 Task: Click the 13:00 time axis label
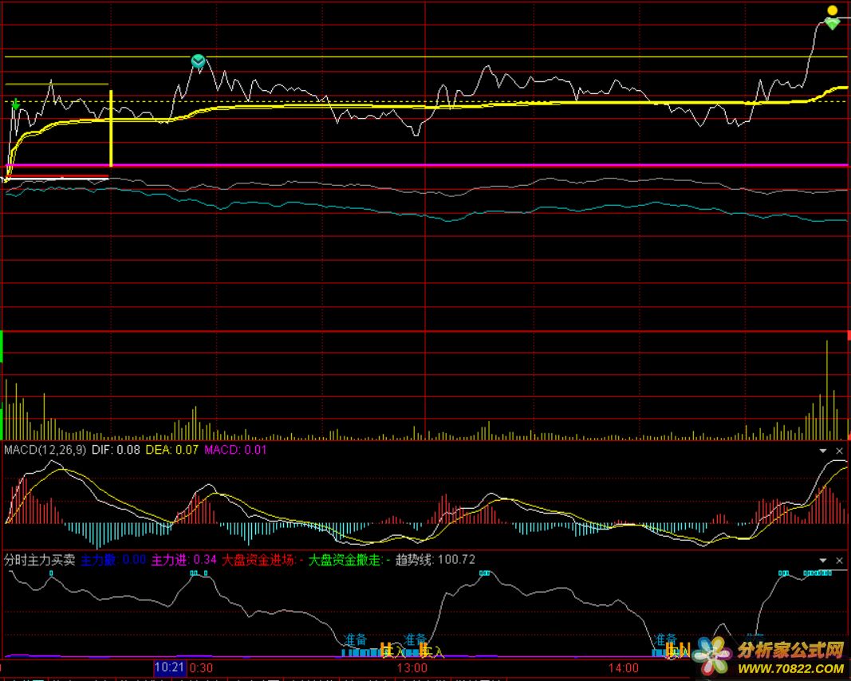[412, 667]
